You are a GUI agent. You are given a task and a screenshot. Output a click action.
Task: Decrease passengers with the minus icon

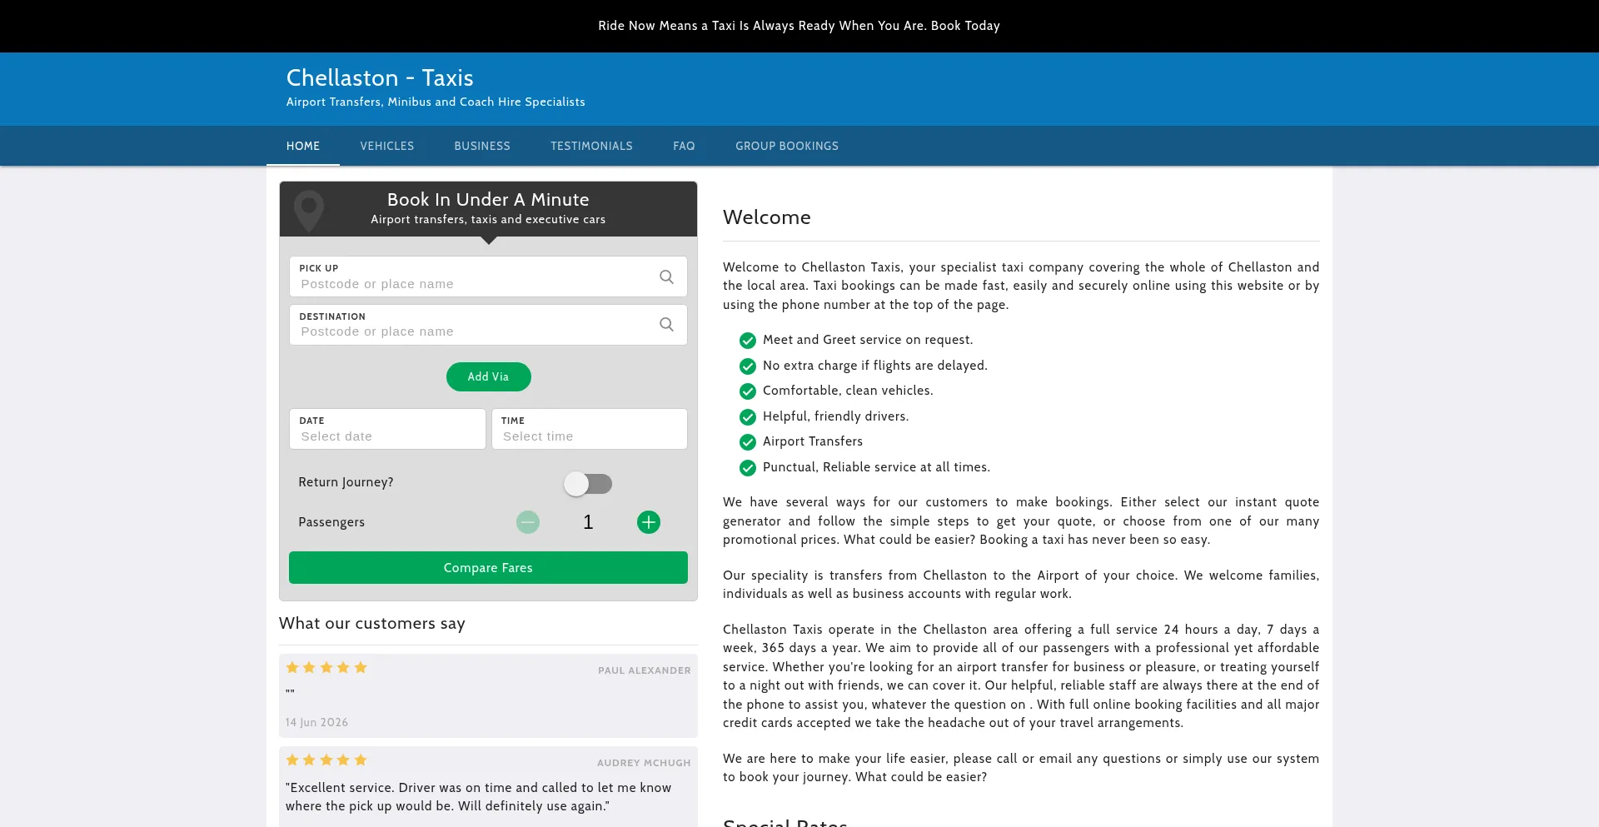528,522
